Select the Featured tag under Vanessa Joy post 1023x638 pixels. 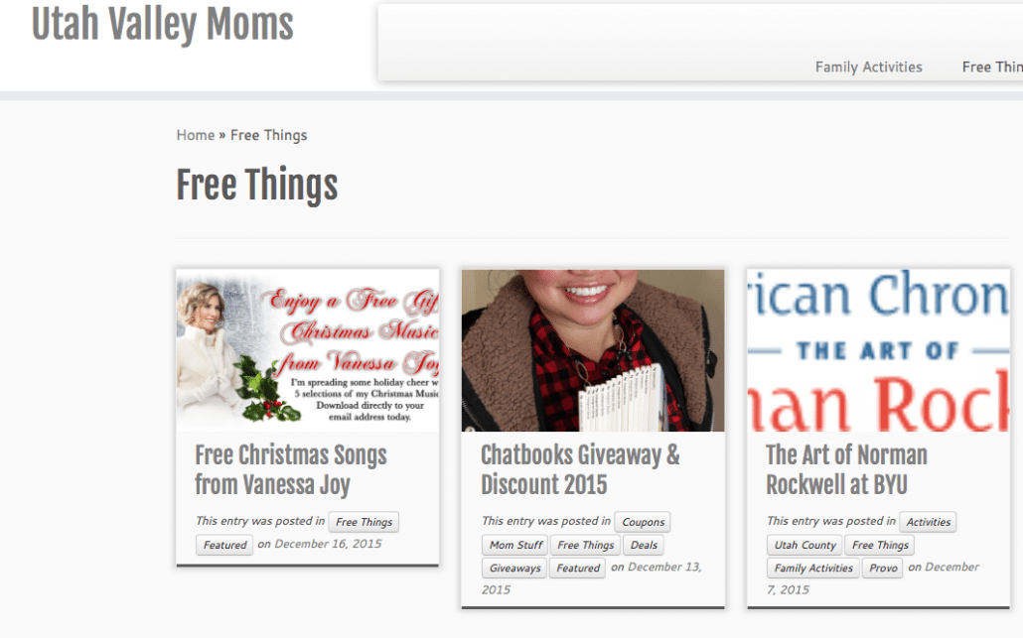(x=224, y=545)
